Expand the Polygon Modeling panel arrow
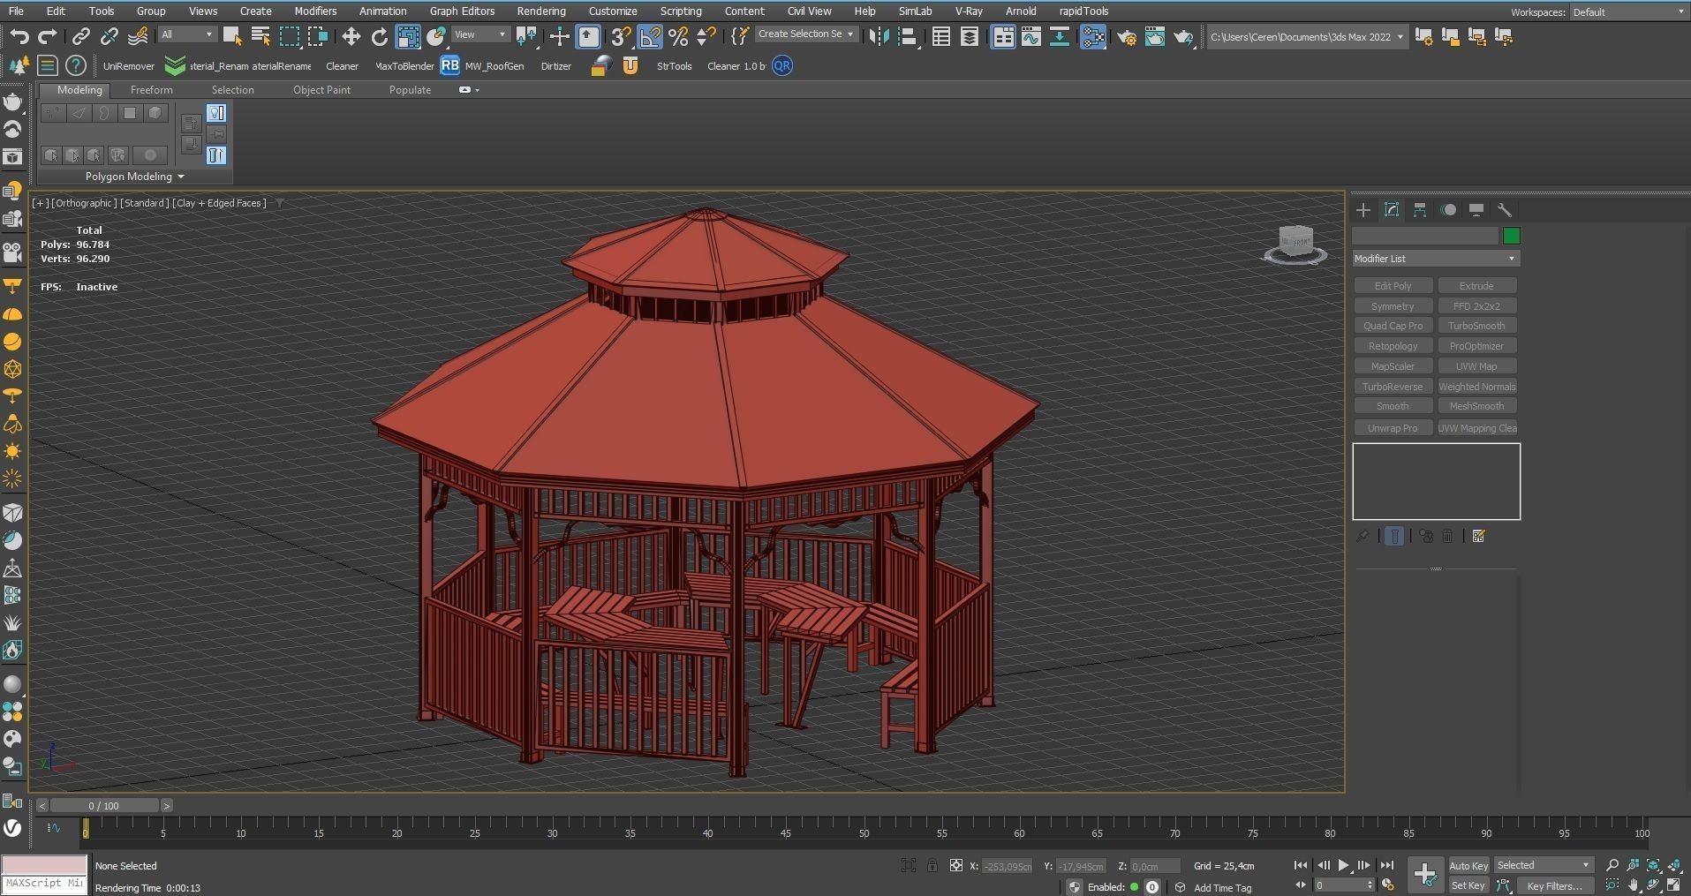 point(181,177)
